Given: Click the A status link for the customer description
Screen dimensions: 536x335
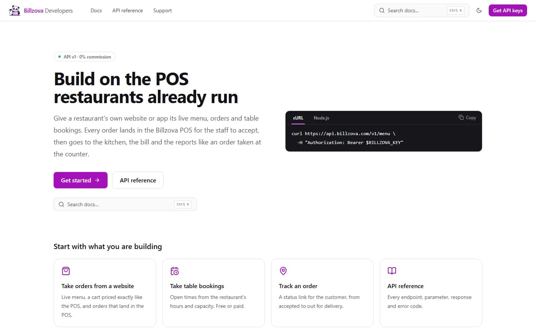Looking at the screenshot, I should (319, 301).
